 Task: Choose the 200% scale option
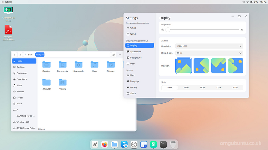tap(235, 88)
